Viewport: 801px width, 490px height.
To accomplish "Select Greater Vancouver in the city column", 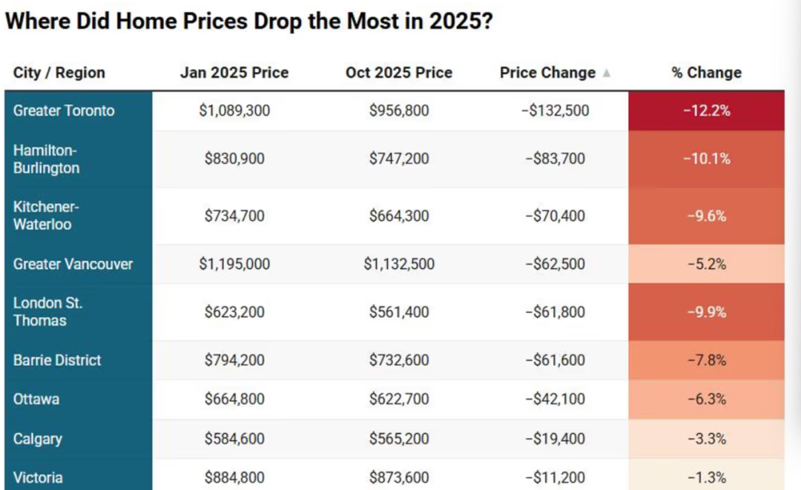I will click(73, 264).
